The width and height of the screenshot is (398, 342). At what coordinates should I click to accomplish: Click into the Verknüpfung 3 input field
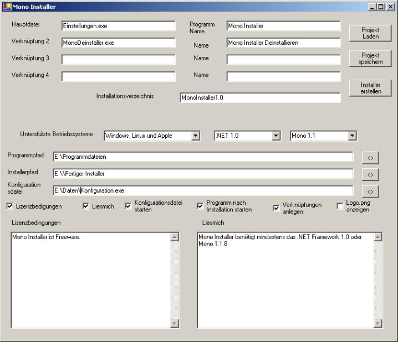pos(118,59)
